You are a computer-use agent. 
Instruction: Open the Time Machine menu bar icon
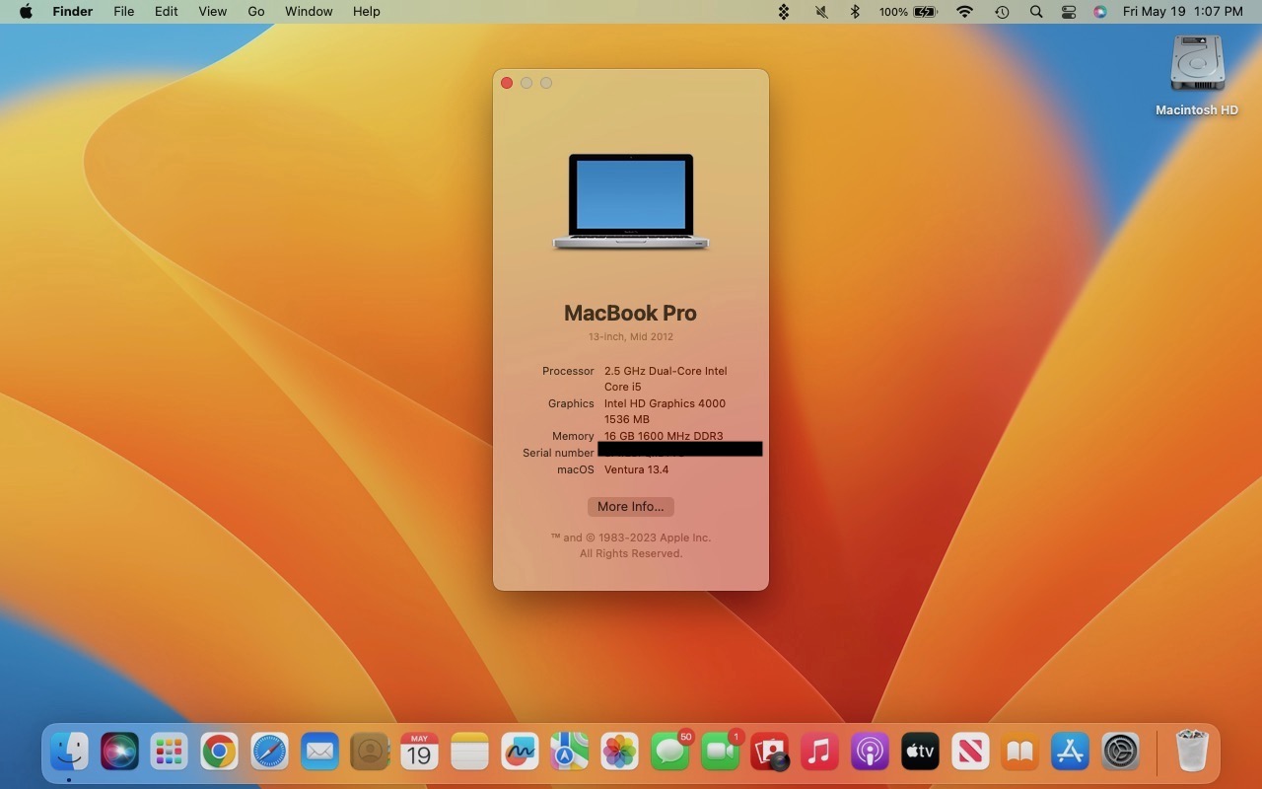[x=1002, y=12]
